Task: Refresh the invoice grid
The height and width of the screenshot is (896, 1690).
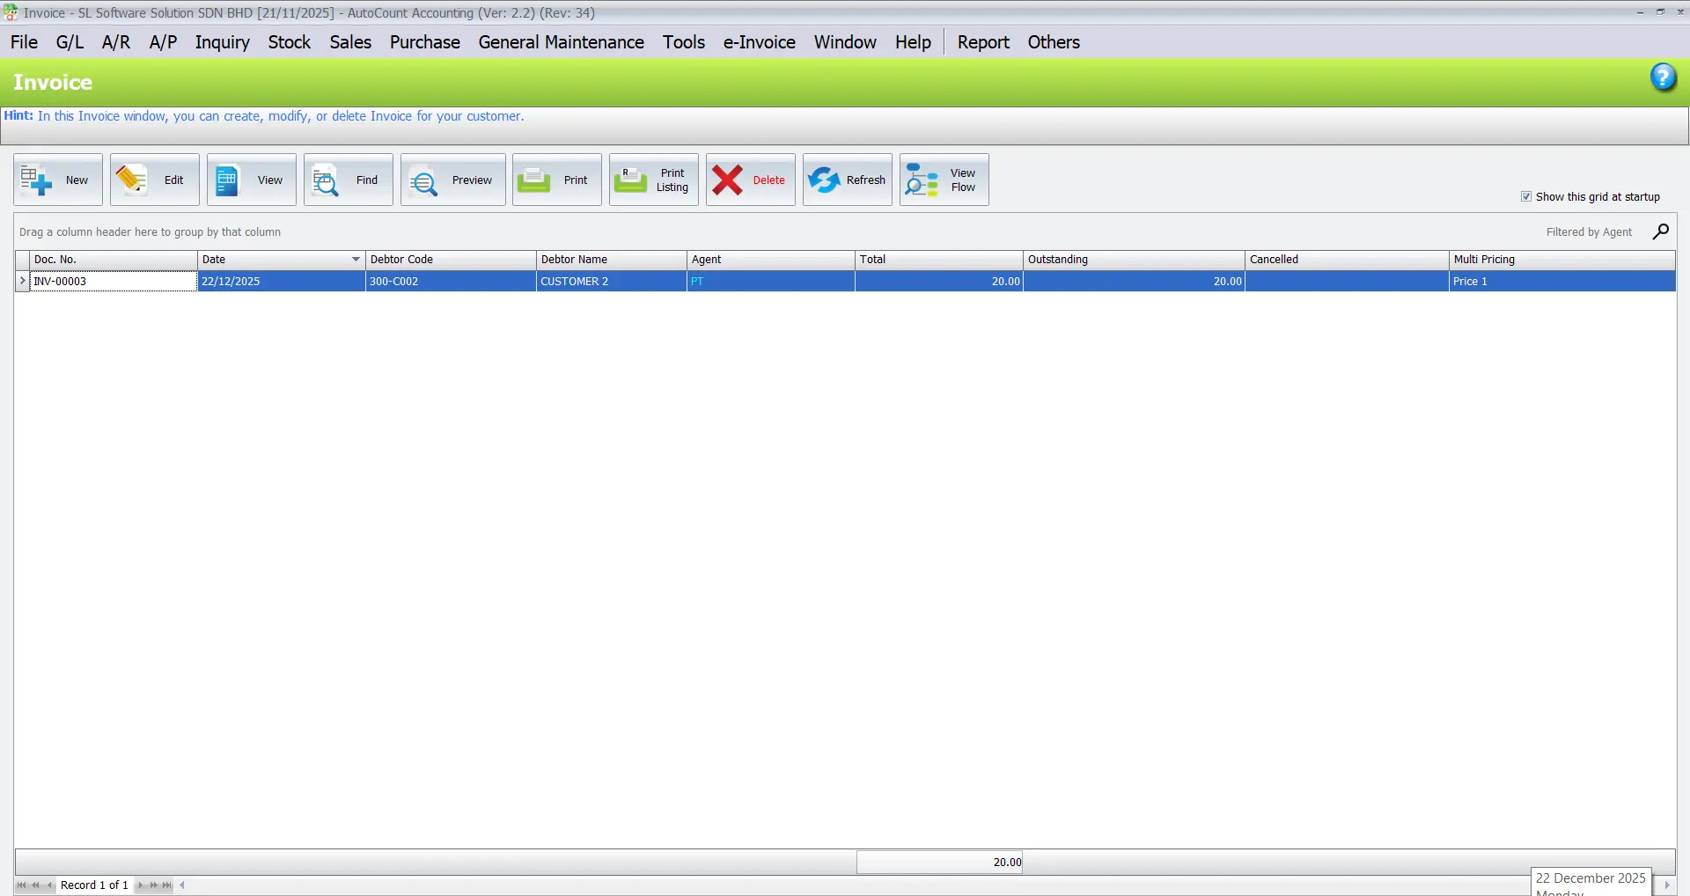Action: click(847, 180)
